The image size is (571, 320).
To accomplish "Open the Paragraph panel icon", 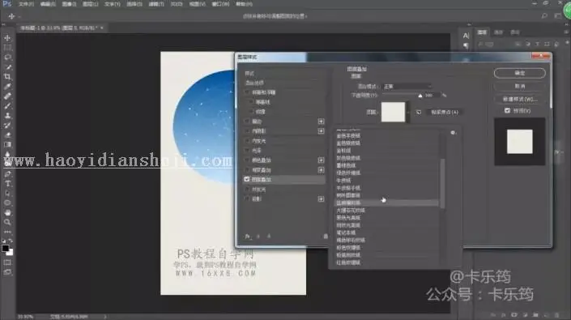I will (x=467, y=45).
